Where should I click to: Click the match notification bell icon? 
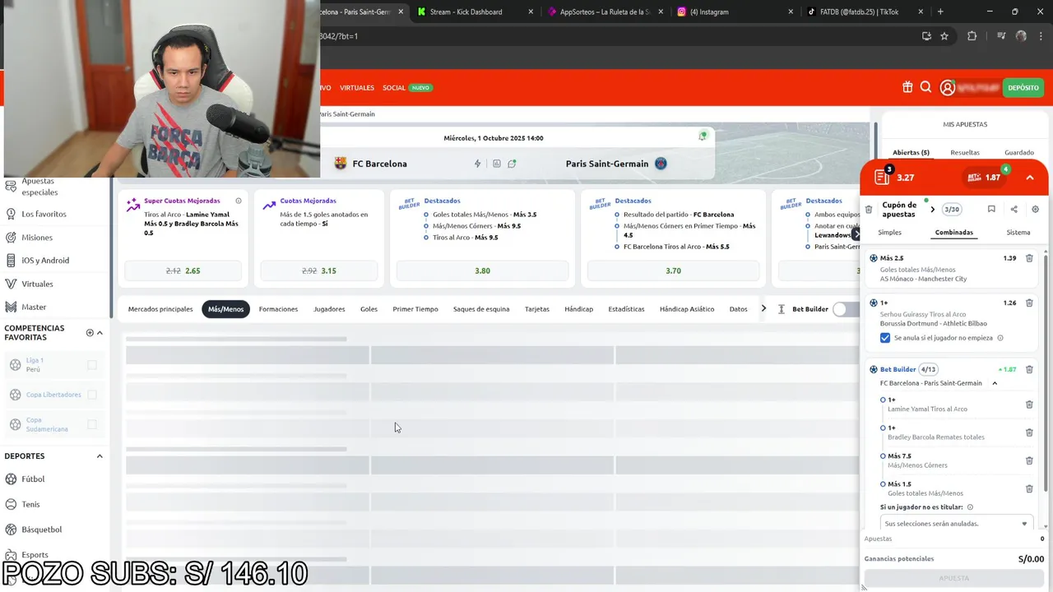tap(703, 136)
